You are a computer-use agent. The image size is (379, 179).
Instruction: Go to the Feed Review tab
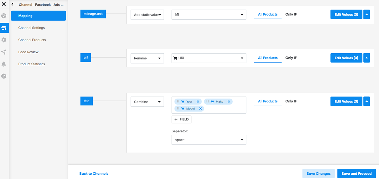pos(28,52)
